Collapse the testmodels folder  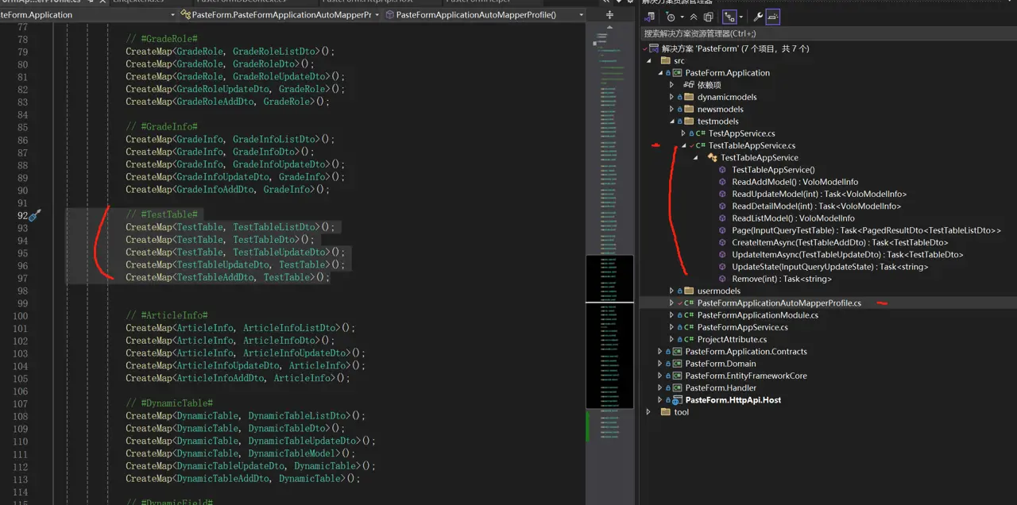[671, 121]
